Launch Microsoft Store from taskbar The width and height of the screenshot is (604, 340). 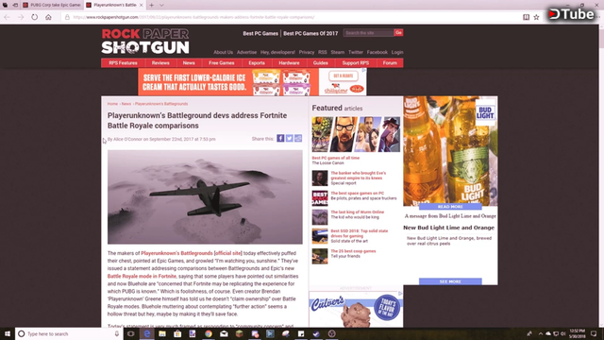tap(177, 333)
